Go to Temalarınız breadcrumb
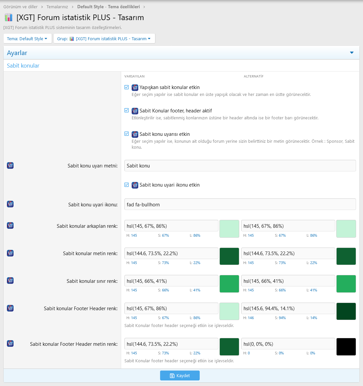 57,7
